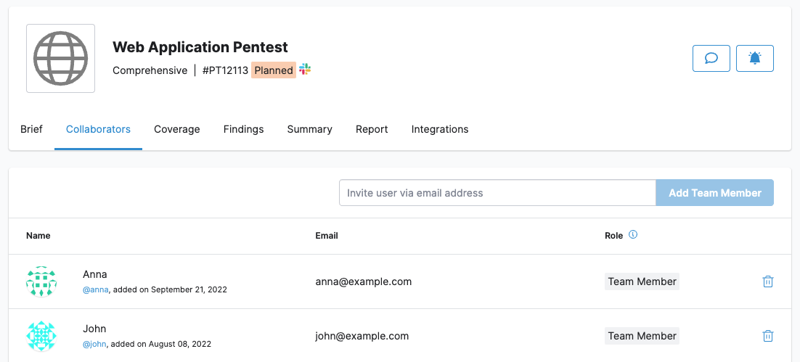Viewport: 800px width, 362px height.
Task: Select the Summary tab
Action: 309,129
